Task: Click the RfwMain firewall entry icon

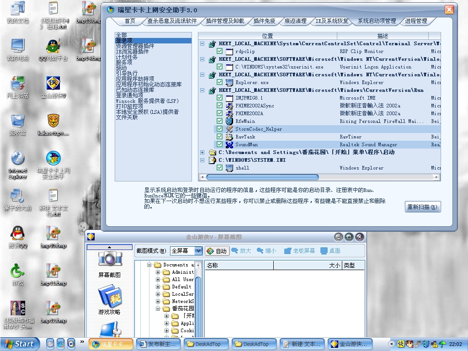Action: [x=229, y=121]
